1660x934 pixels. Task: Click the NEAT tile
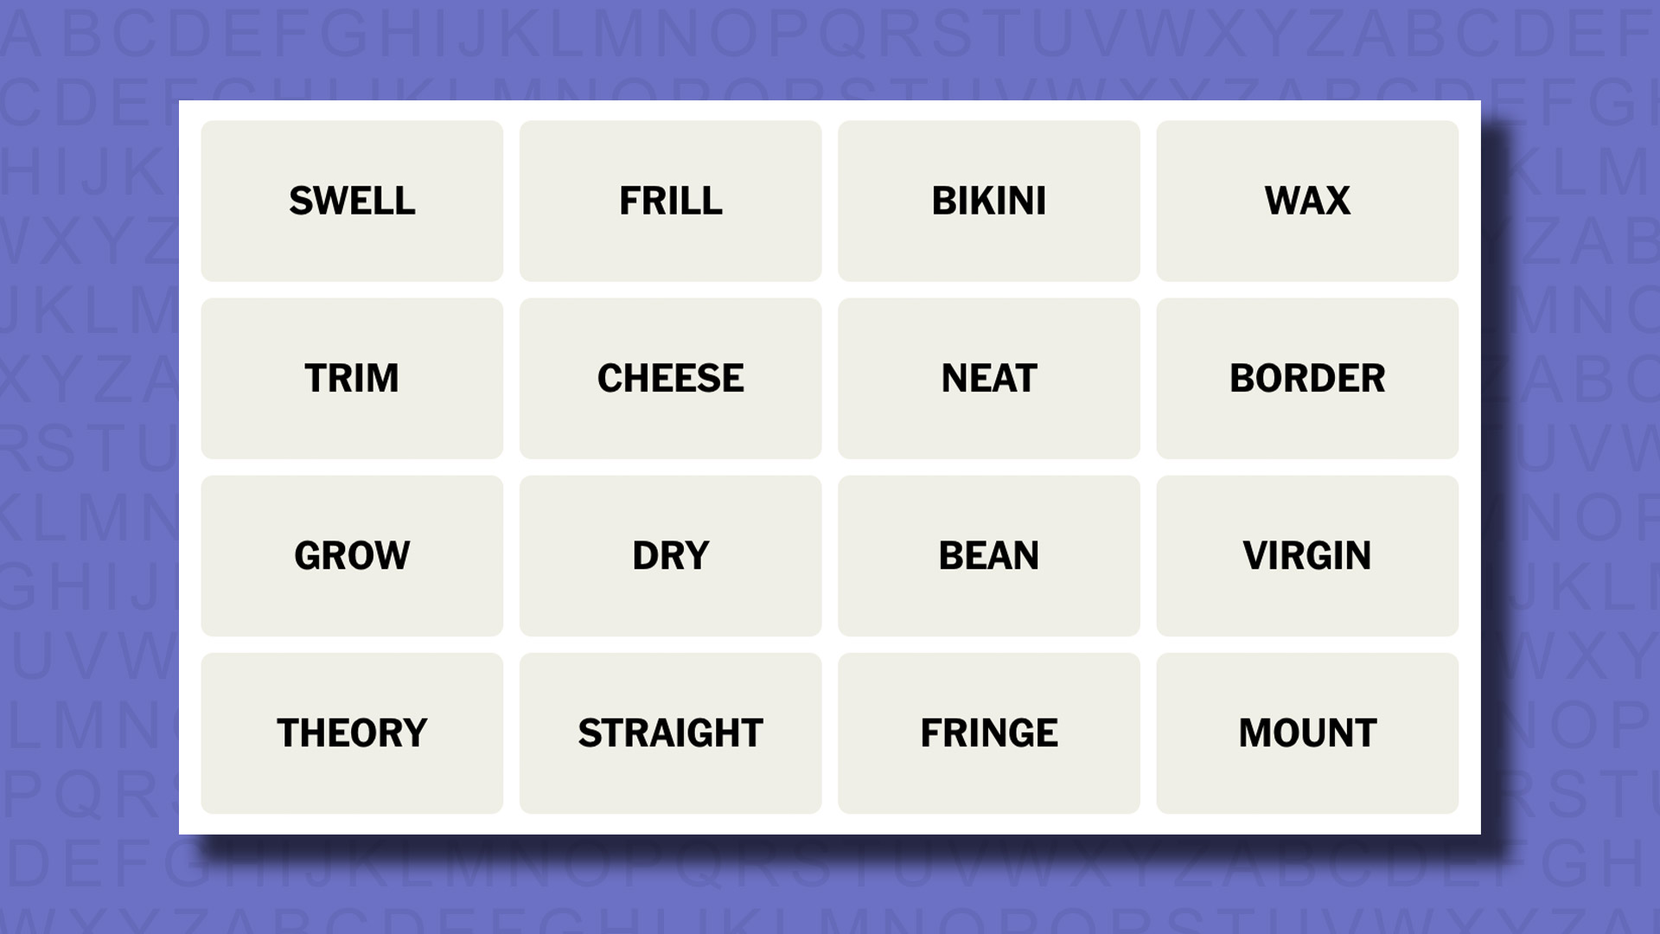(988, 377)
